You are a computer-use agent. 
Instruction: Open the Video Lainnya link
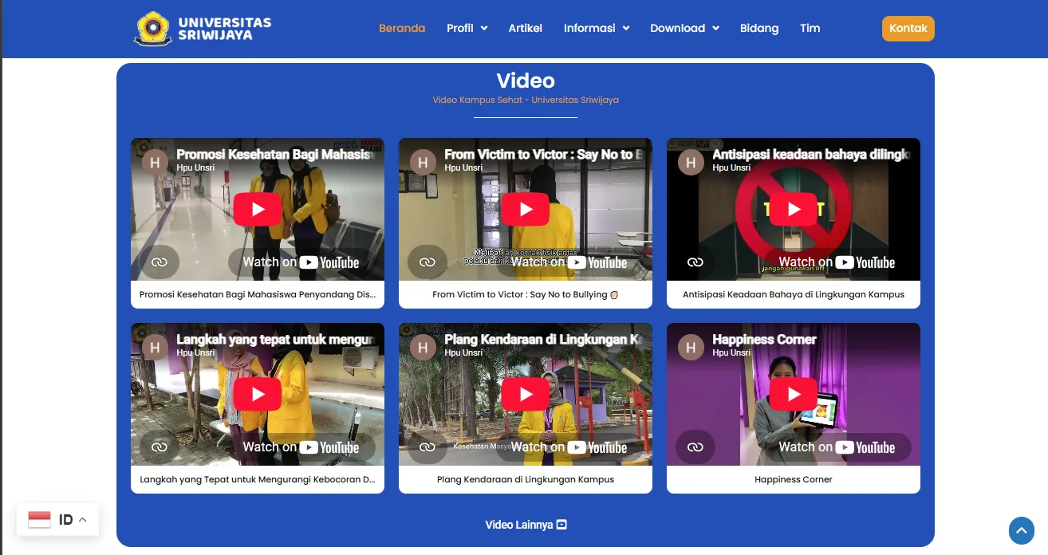click(526, 525)
